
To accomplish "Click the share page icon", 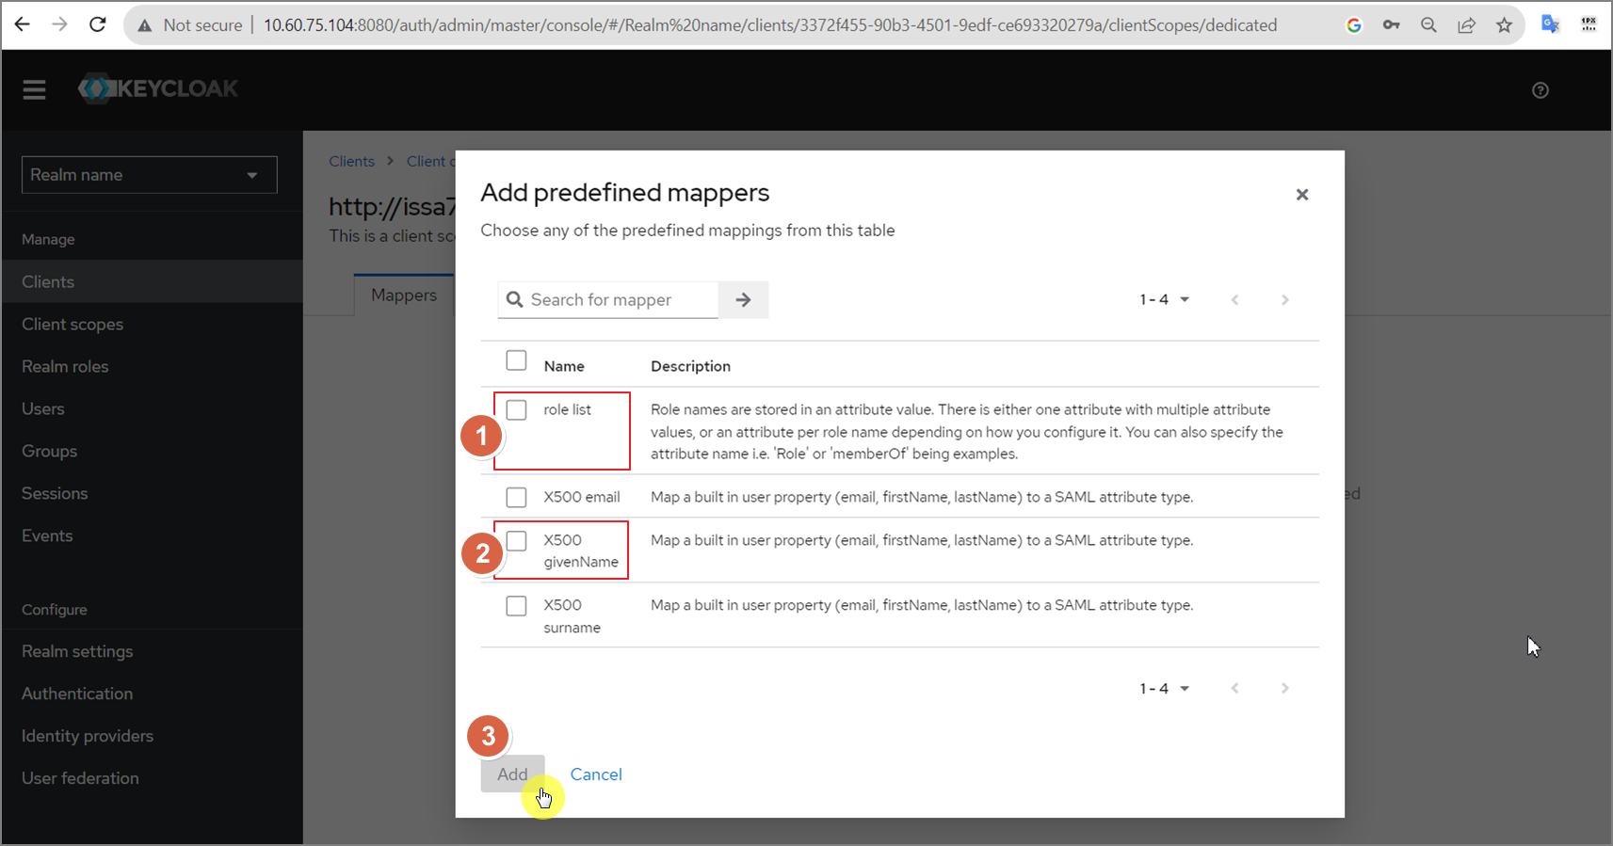I will 1466,25.
